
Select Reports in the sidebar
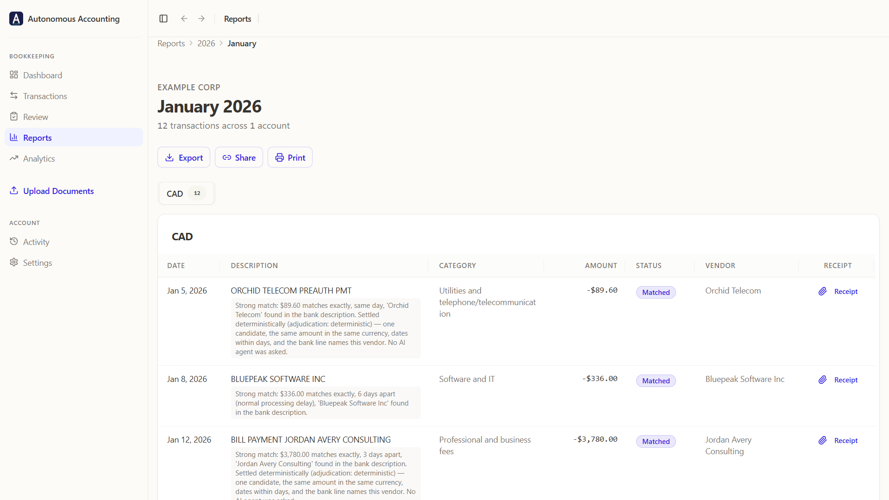pyautogui.click(x=74, y=137)
